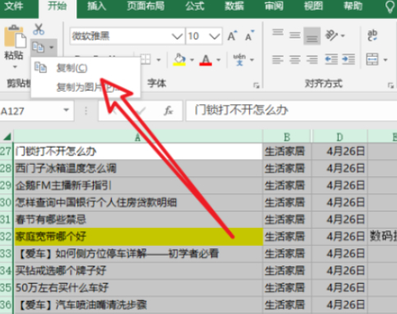Viewport: 397px width, 314px height.
Task: Open the font size box showing 10
Action: tap(204, 36)
